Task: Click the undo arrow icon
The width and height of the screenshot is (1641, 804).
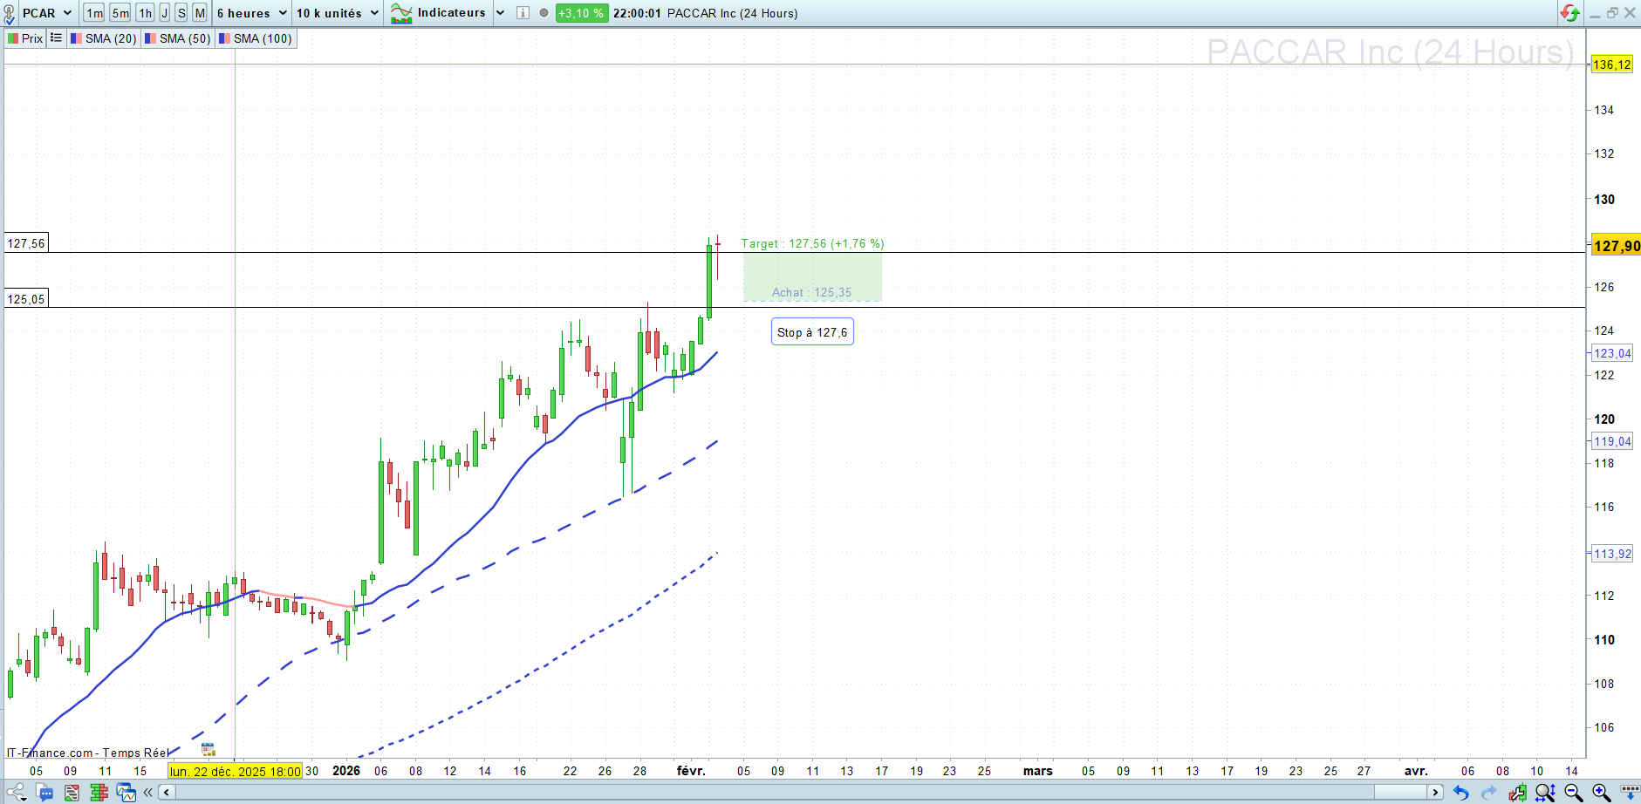Action: pyautogui.click(x=1461, y=793)
